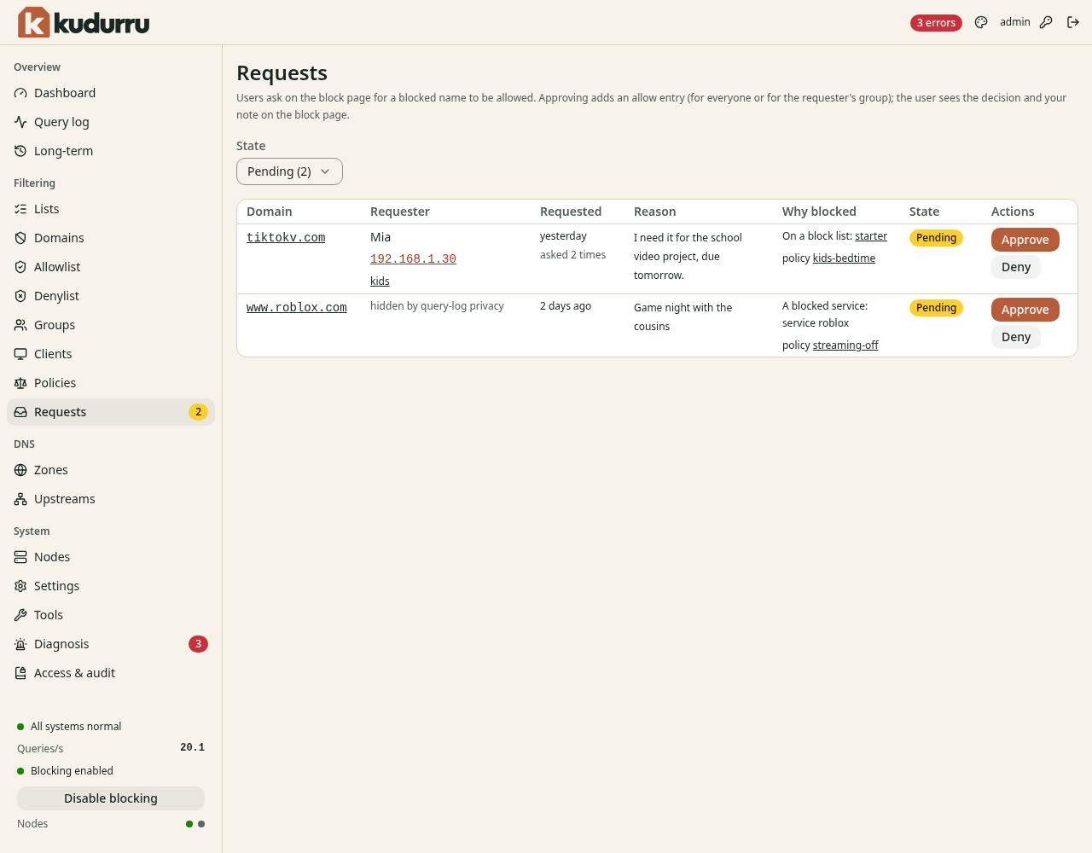This screenshot has width=1092, height=853.
Task: Click the Requests count badge 2
Action: (x=198, y=412)
